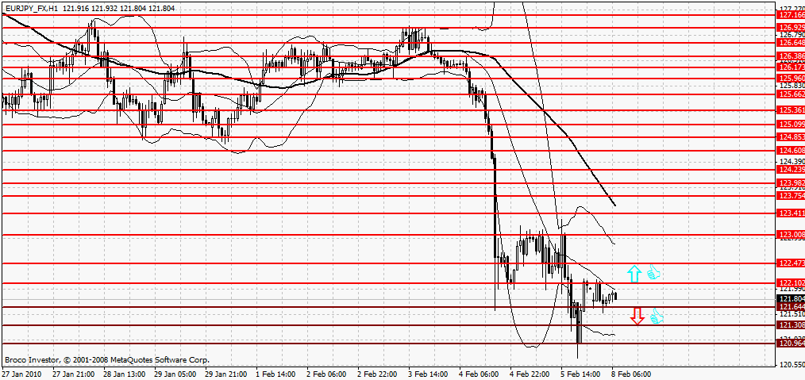The image size is (805, 380).
Task: Select the dark red 121.308 price label
Action: click(792, 325)
